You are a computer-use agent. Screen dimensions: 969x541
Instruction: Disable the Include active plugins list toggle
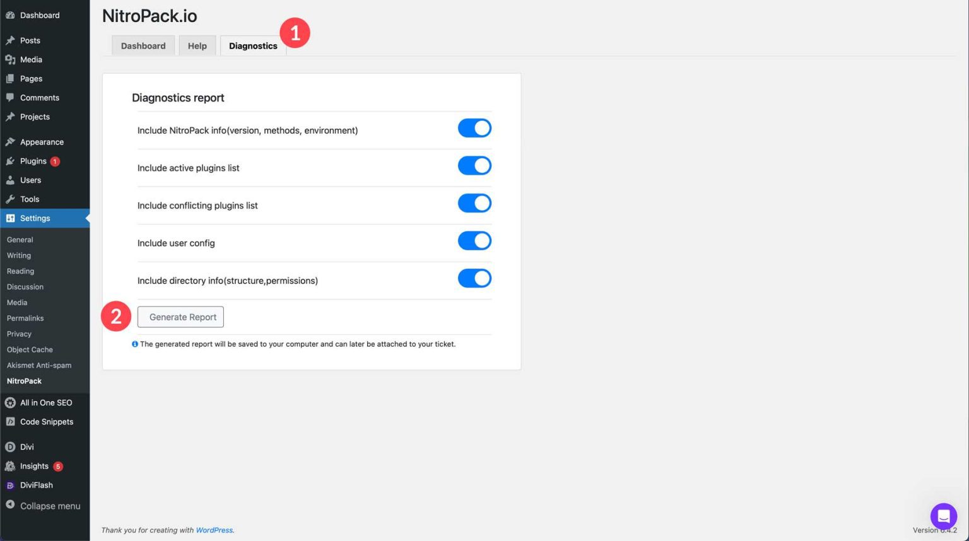tap(474, 165)
